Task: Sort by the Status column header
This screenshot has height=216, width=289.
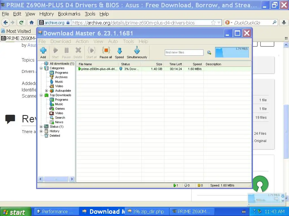Action: (130, 64)
